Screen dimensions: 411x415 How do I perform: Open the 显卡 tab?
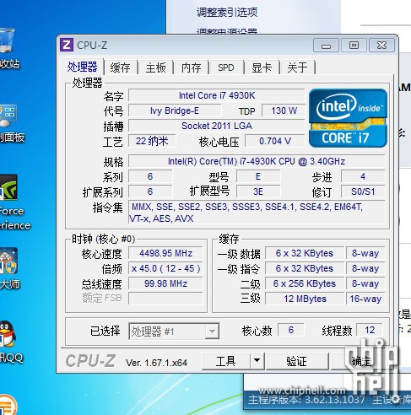[262, 67]
